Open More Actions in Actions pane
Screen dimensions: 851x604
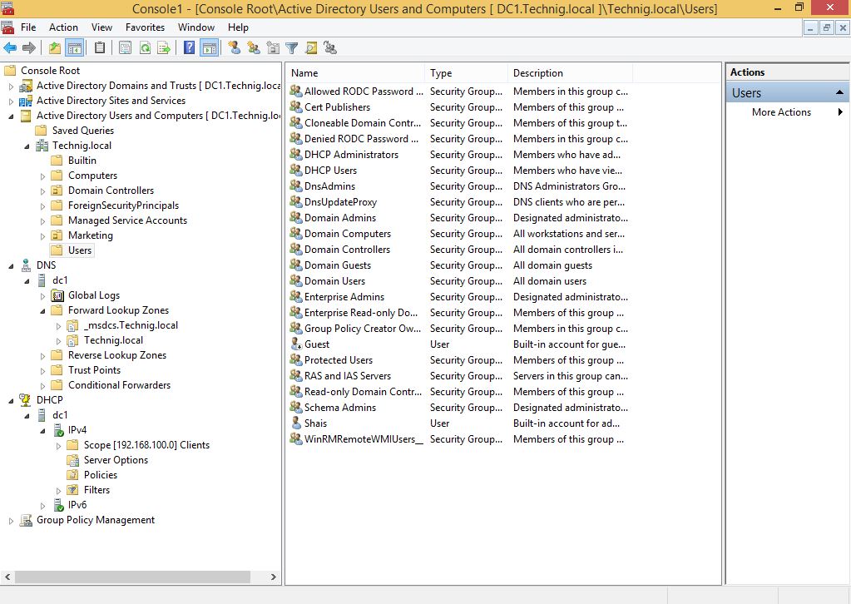pos(781,112)
